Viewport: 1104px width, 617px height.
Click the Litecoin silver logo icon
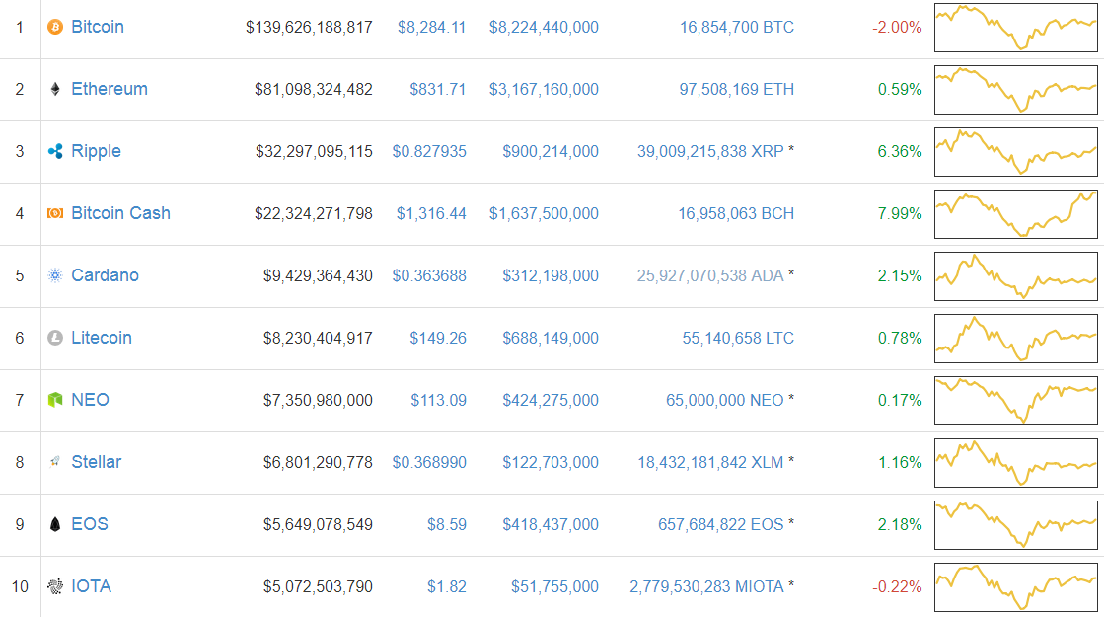55,339
